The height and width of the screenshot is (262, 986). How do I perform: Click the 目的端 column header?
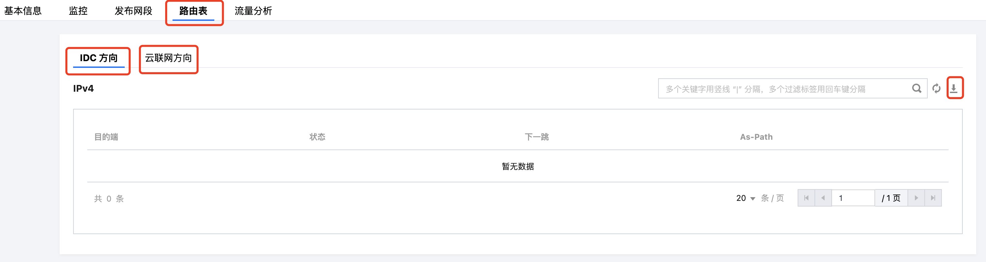tap(106, 137)
